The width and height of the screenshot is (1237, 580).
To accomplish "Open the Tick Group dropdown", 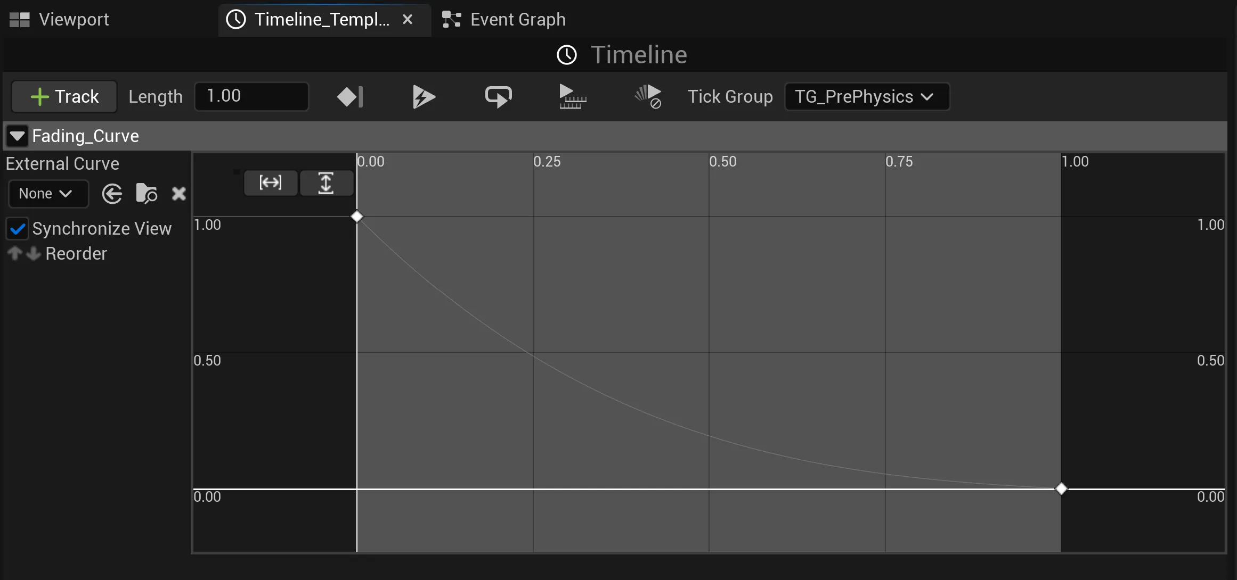I will (867, 96).
